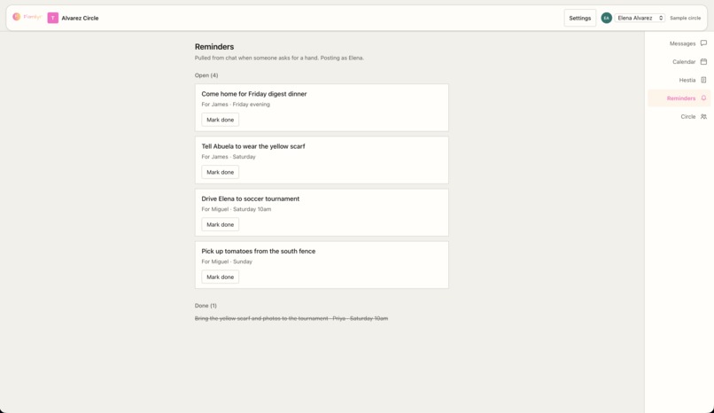Click the 'For Miguel · Sunday' detail
714x413 pixels.
[x=227, y=261]
